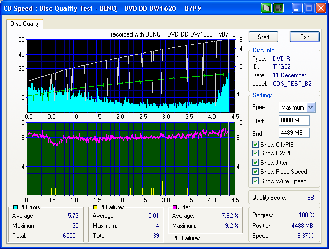Click the floppy disk save icon
Screen dimensions: 329x249
point(278,8)
